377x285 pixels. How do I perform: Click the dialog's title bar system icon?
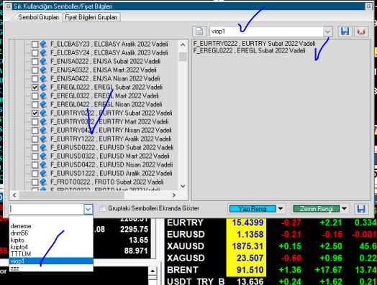[x=8, y=6]
